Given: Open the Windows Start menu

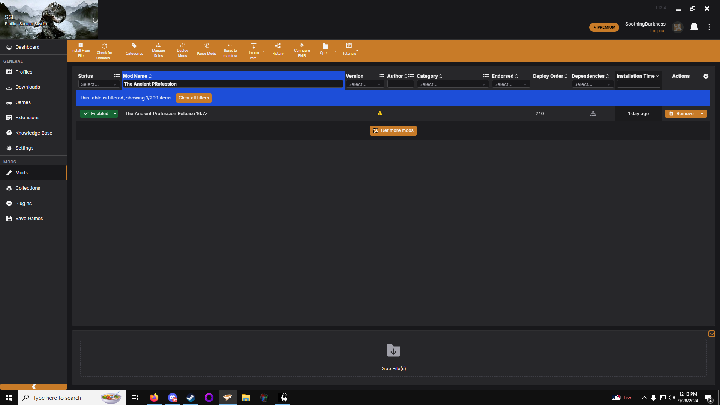Looking at the screenshot, I should (x=9, y=397).
